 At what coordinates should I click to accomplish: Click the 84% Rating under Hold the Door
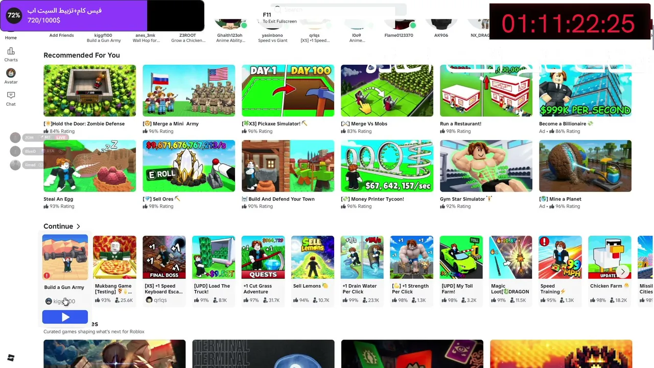coord(59,131)
